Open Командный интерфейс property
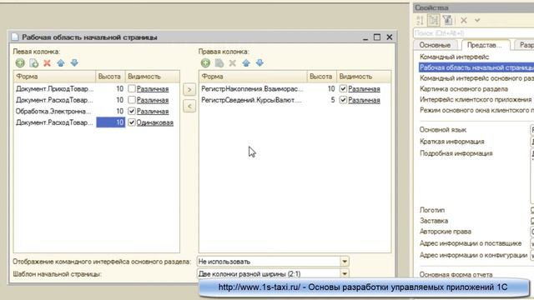 454,57
